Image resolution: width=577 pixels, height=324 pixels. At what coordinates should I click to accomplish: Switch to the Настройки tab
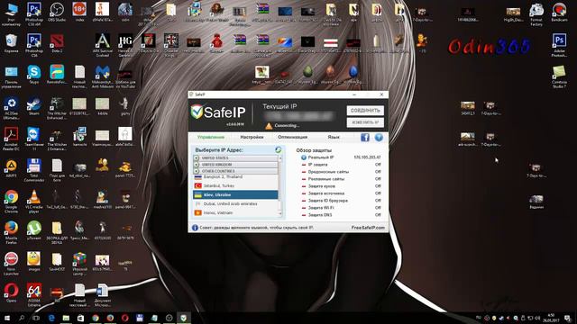pyautogui.click(x=252, y=137)
